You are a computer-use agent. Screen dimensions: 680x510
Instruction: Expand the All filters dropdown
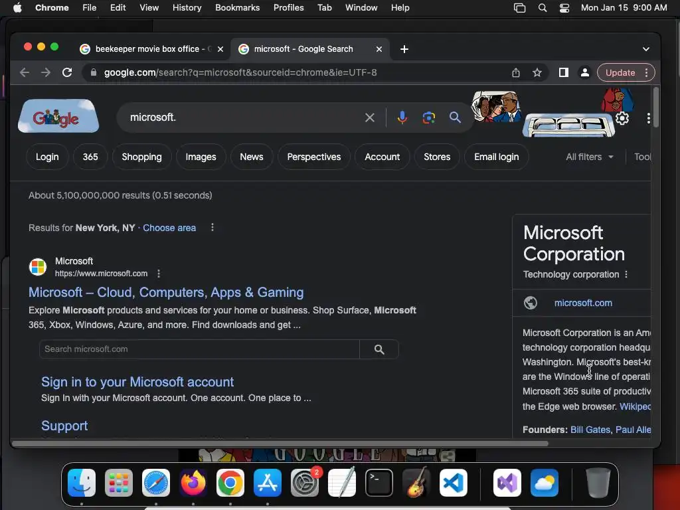coord(590,157)
